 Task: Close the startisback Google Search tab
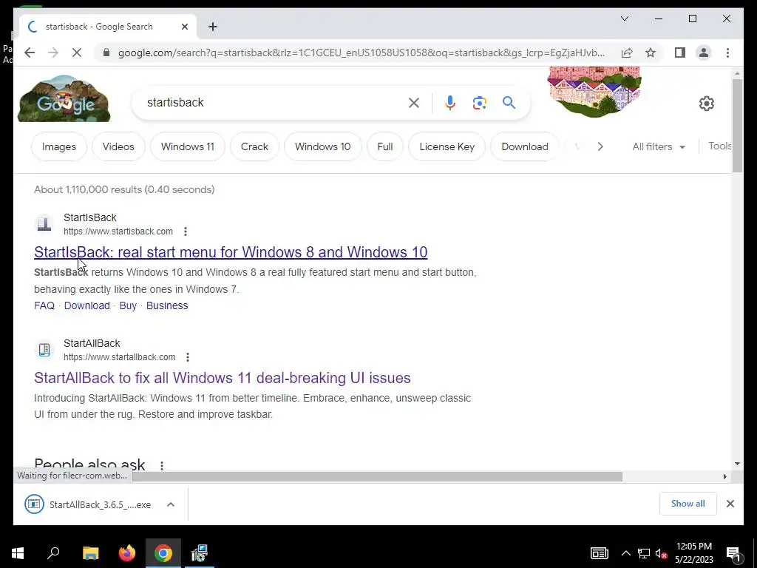click(x=184, y=27)
